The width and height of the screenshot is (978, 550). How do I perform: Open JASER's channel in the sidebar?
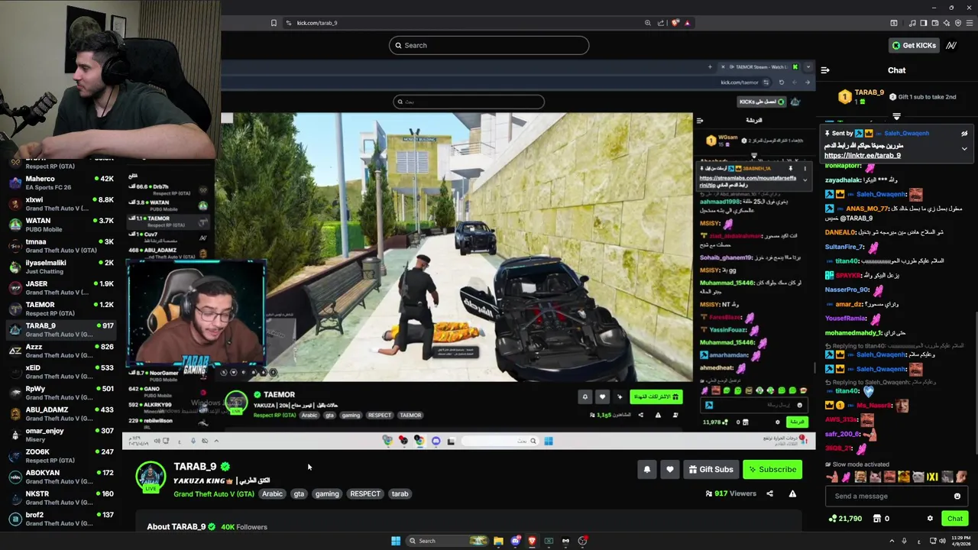point(61,287)
